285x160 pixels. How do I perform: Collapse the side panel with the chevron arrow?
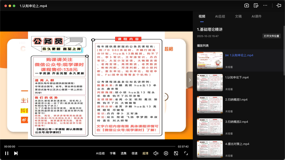190,80
